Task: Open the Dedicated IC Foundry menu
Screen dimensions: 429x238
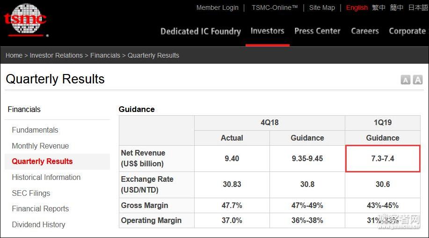Action: 201,31
